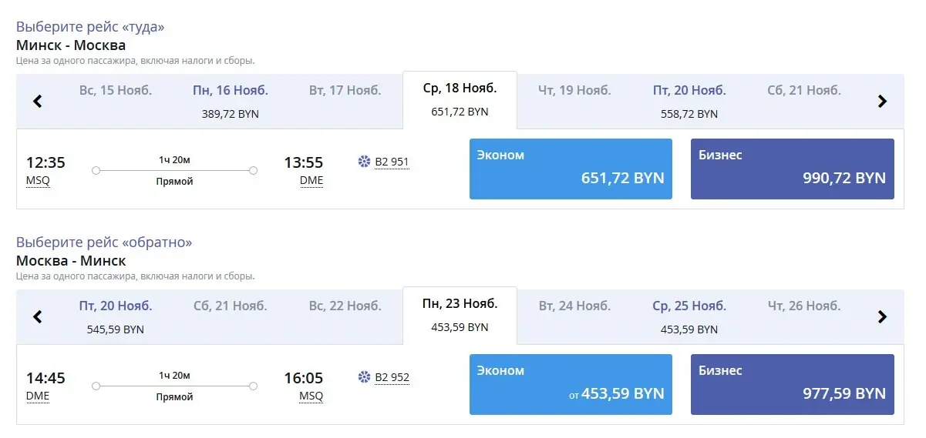Viewport: 926px width, 438px height.
Task: Click Belavia logo beside flight B2 952
Action: click(x=365, y=377)
